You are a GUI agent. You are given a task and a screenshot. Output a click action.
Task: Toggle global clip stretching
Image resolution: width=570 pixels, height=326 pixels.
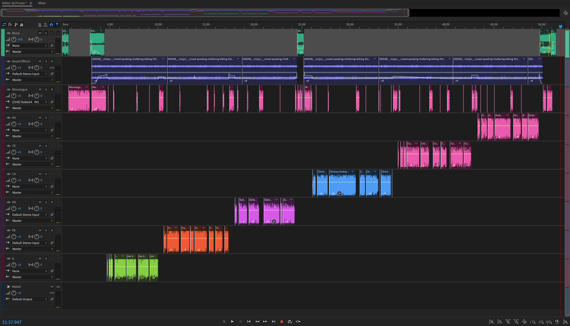point(46,25)
